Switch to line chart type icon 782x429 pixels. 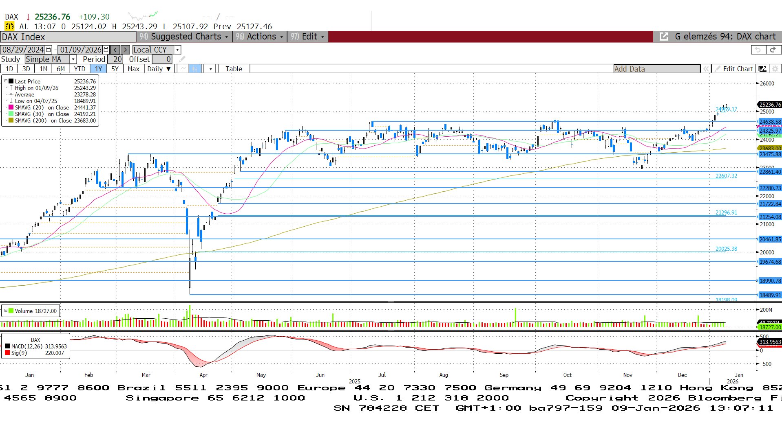coord(183,69)
